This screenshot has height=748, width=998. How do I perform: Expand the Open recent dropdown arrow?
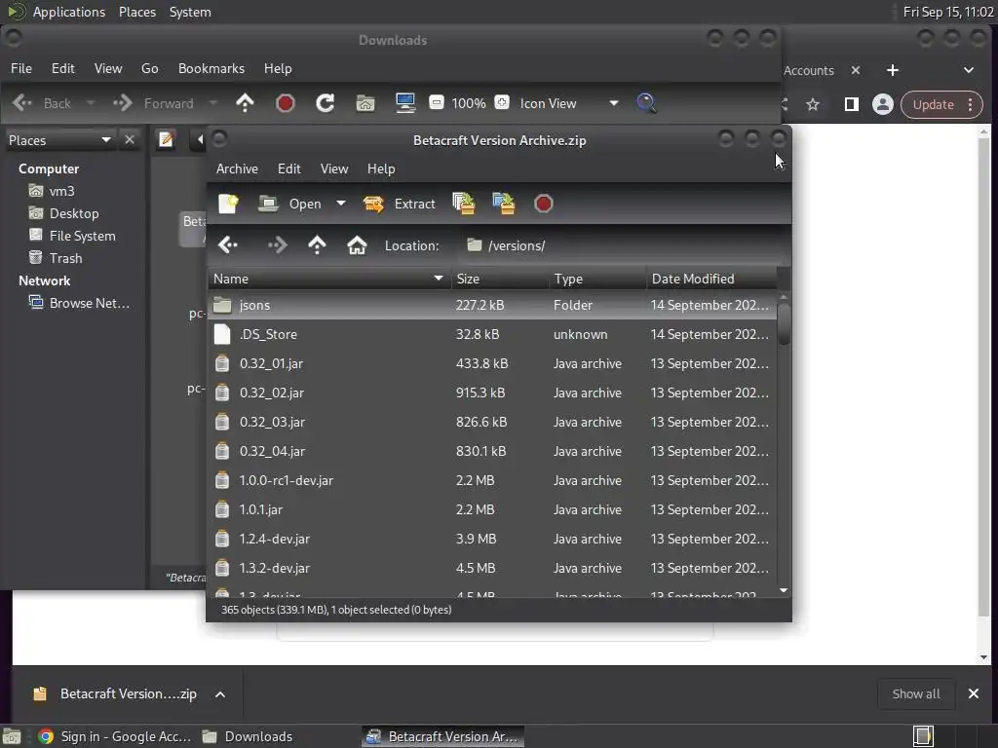[x=341, y=204]
